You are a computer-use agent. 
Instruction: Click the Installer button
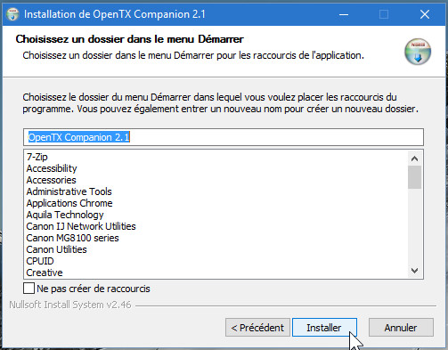tap(324, 328)
